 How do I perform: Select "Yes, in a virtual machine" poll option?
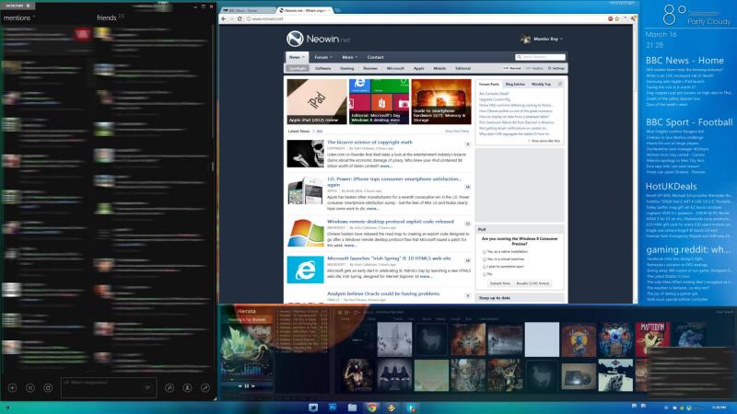coord(485,259)
